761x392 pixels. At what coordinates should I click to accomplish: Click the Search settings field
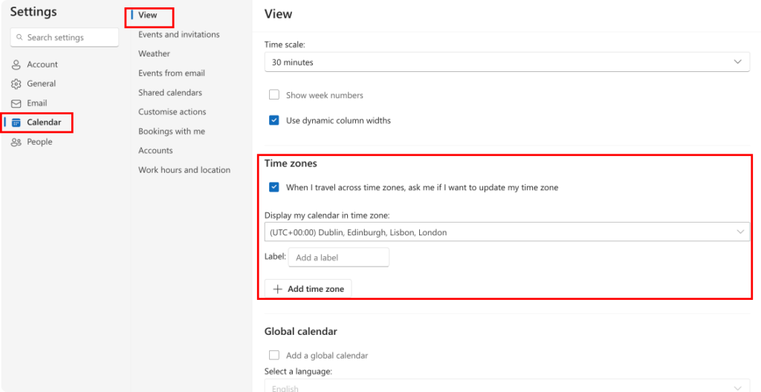point(65,37)
